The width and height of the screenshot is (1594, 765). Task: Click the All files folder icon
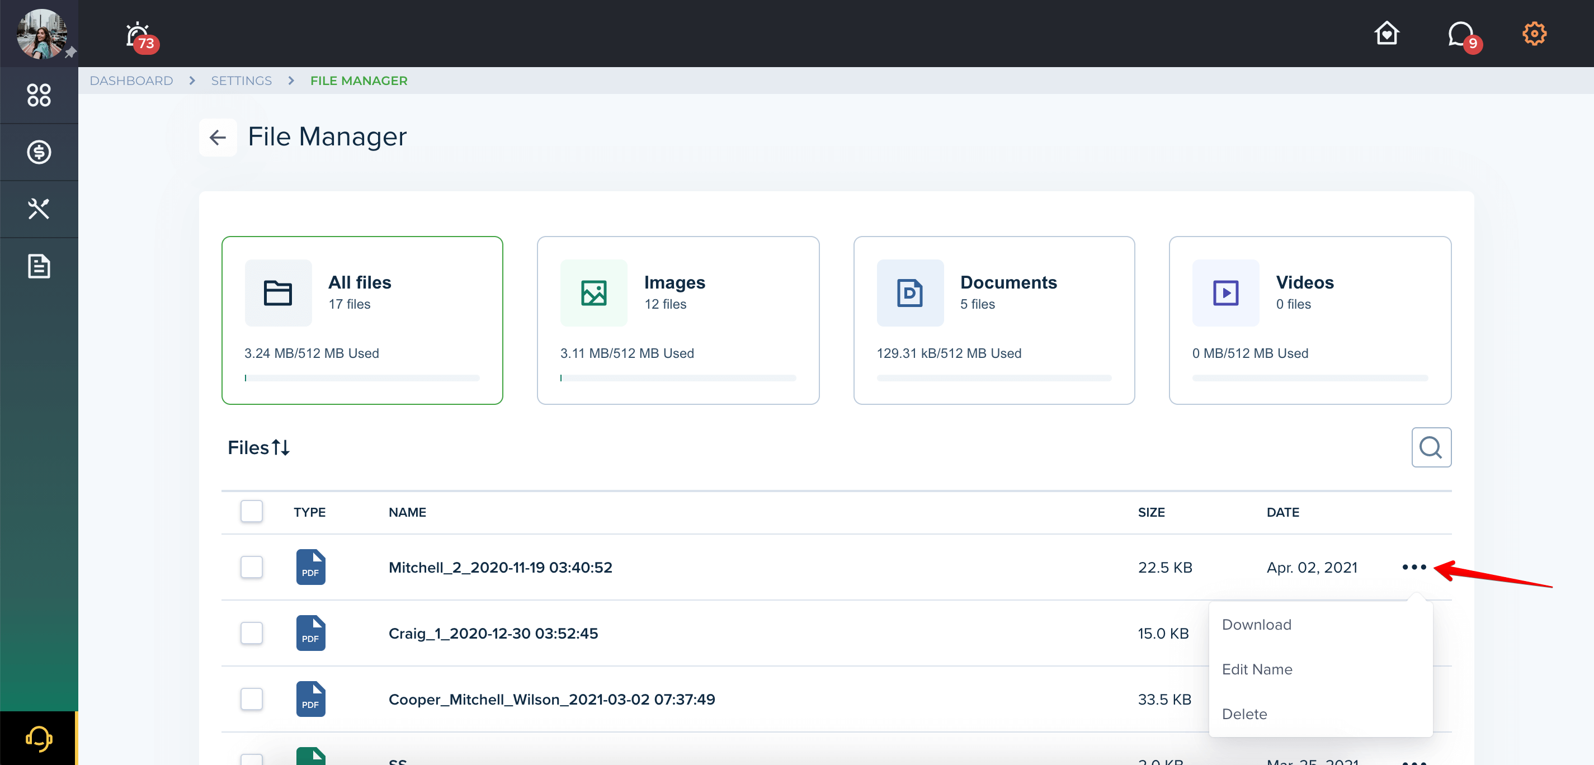tap(278, 293)
